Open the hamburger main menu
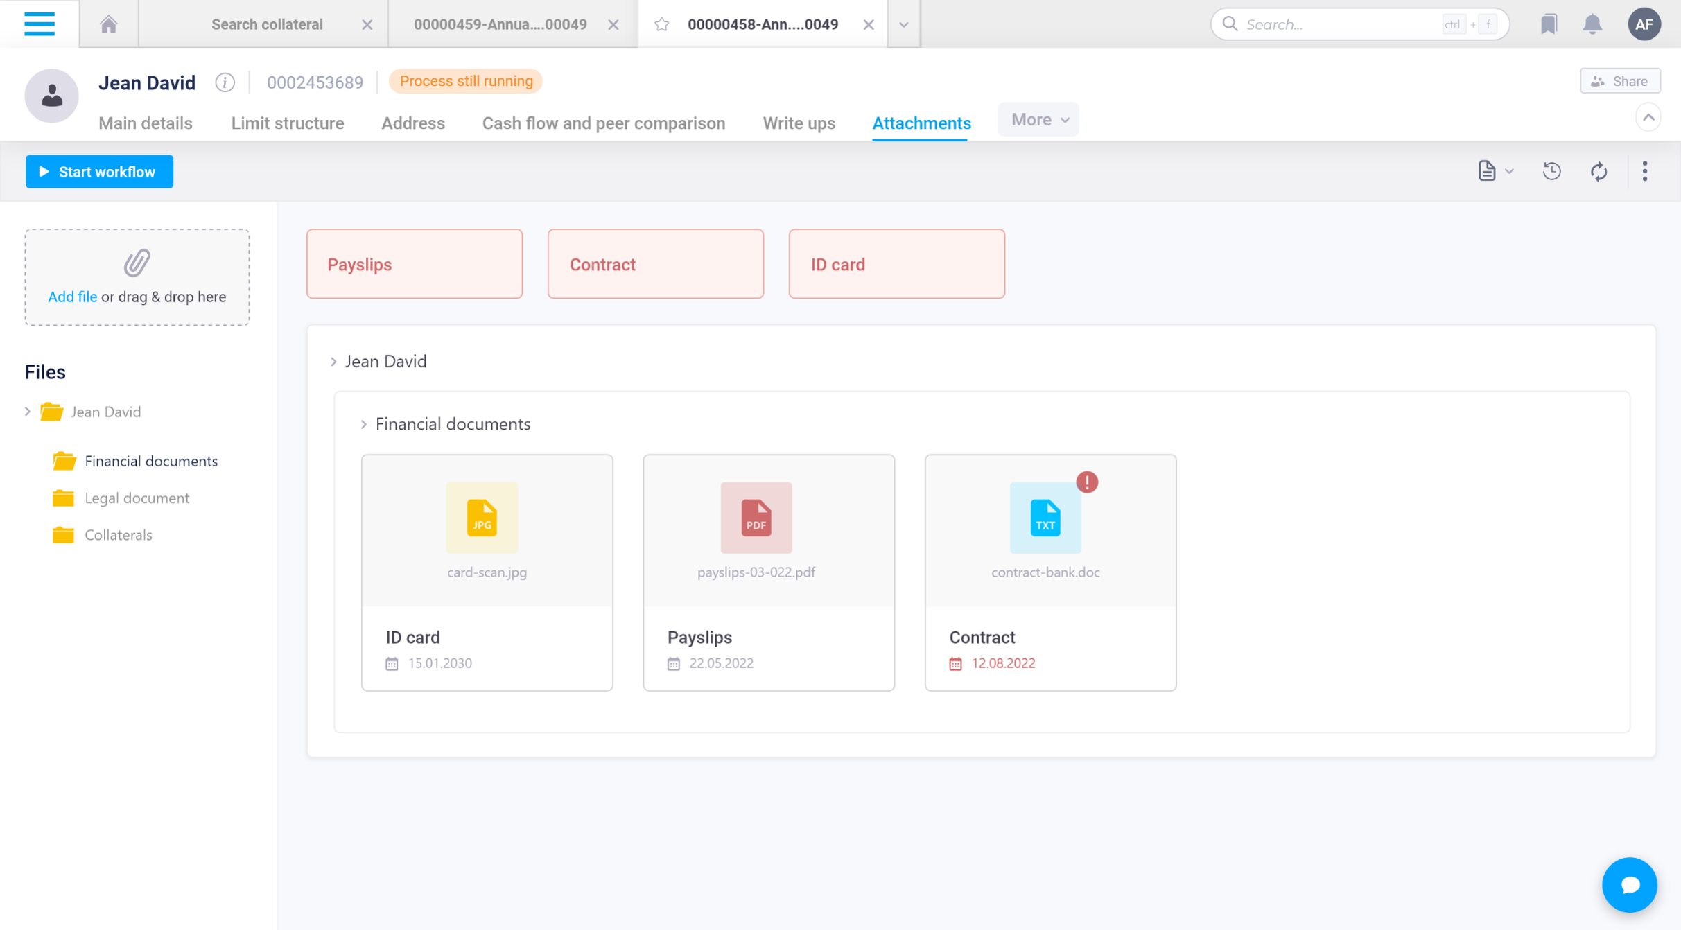This screenshot has height=930, width=1681. coord(39,24)
